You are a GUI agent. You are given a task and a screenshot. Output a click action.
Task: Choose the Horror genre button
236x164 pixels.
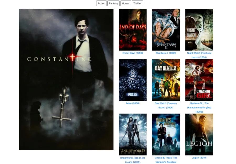126,3
